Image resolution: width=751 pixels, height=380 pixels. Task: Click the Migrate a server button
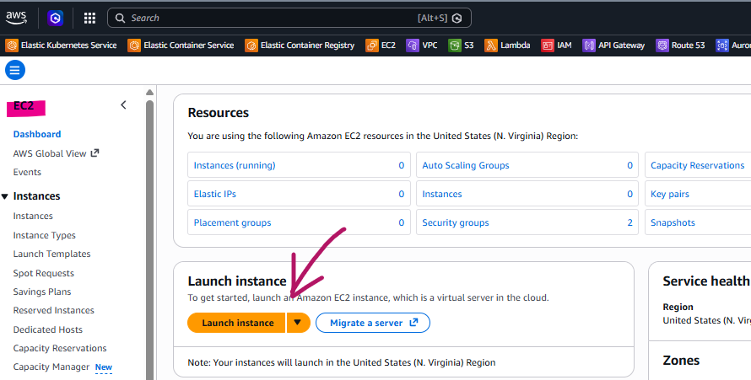[373, 323]
